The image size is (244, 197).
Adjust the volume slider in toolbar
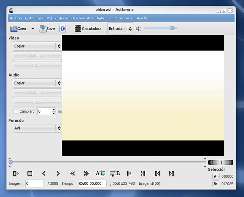[x=160, y=28]
